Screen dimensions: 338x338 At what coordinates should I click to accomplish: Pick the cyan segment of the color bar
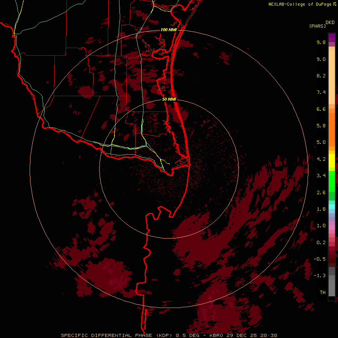point(332,207)
